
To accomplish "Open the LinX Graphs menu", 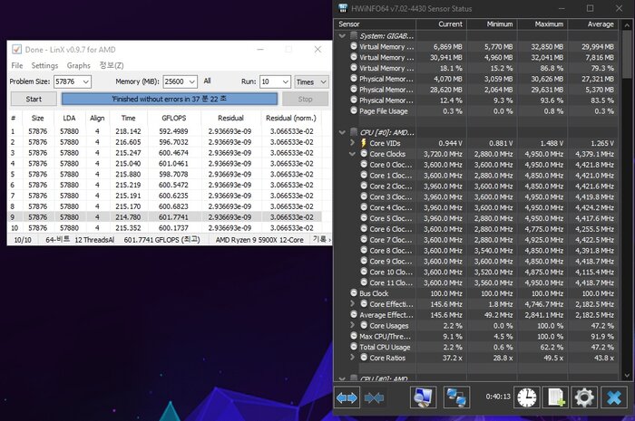I will point(79,65).
